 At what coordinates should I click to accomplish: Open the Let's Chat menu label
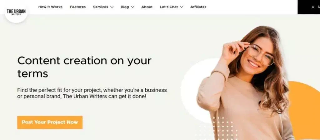[169, 7]
